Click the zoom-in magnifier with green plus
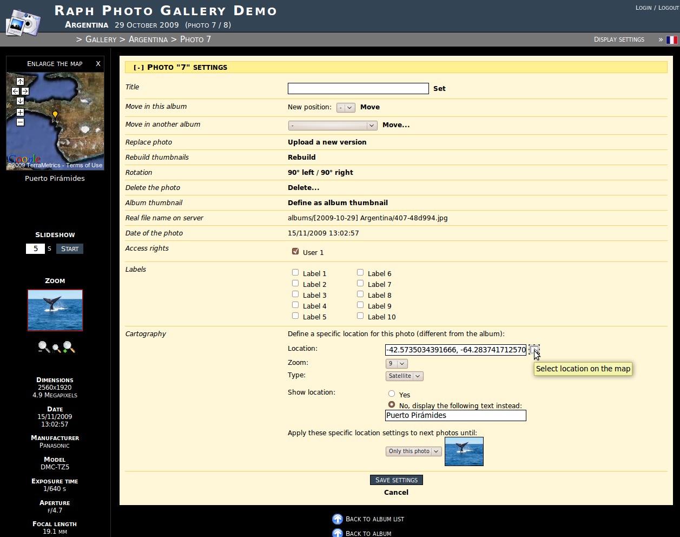The height and width of the screenshot is (537, 680). (69, 347)
